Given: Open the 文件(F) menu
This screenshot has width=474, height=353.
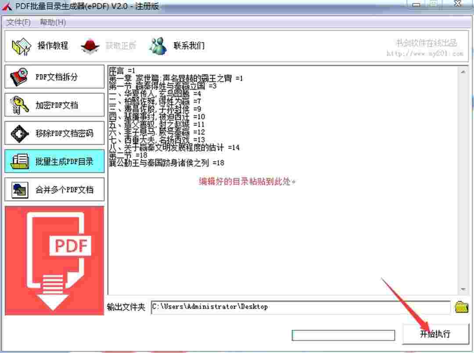Looking at the screenshot, I should pyautogui.click(x=18, y=22).
